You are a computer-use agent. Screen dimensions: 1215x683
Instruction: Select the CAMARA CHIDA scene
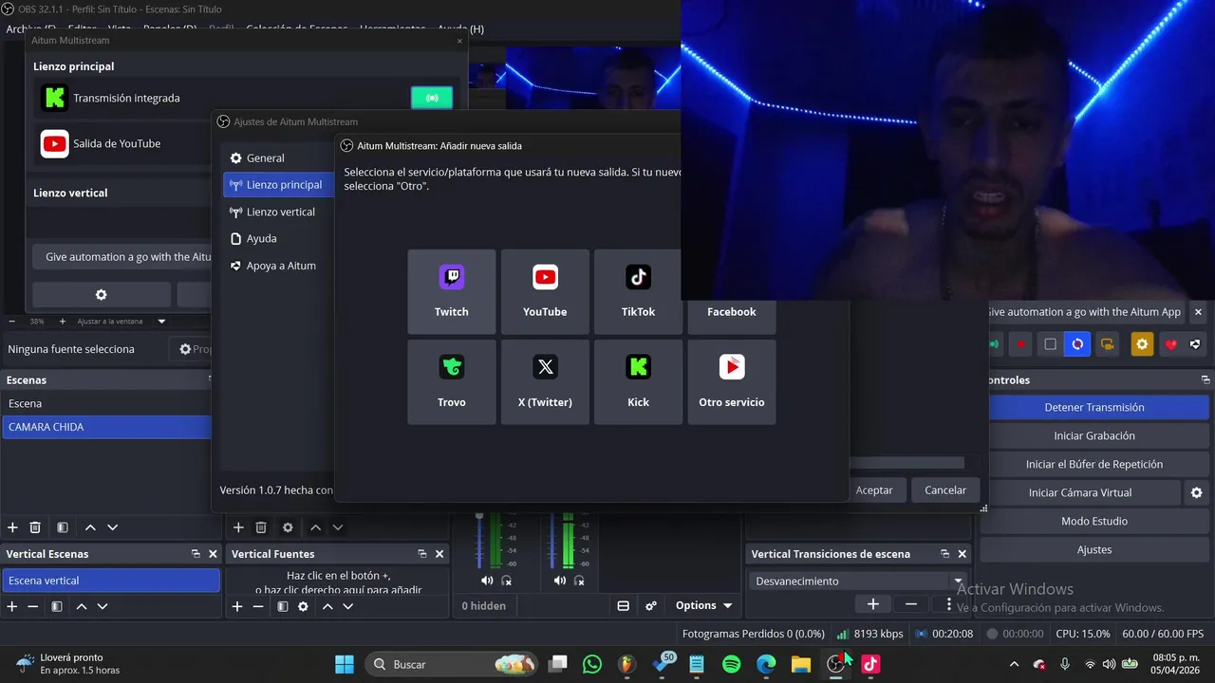106,427
